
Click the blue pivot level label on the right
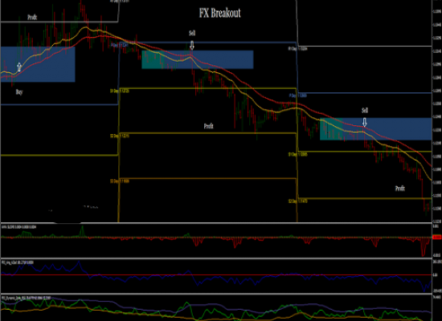[298, 95]
